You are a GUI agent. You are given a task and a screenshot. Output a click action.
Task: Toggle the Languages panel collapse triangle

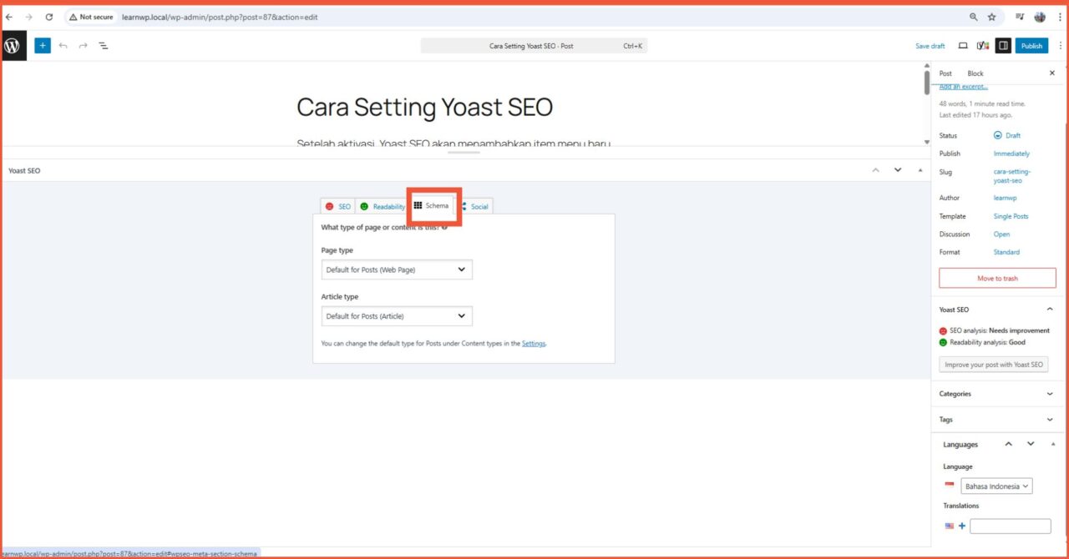pyautogui.click(x=1051, y=444)
